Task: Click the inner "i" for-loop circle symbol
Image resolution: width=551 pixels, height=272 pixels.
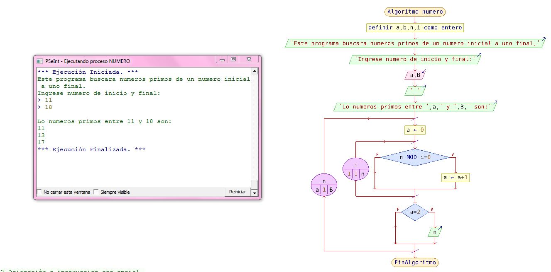Action: 355,168
